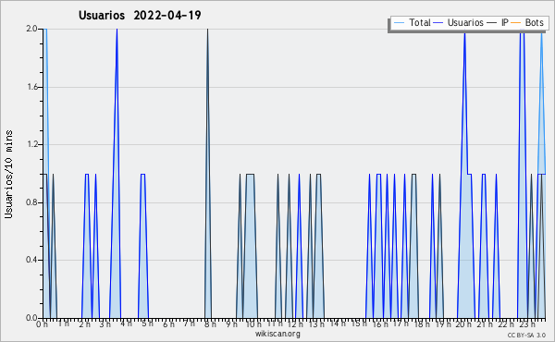Click the 0.8 y-axis value
This screenshot has height=342, width=555.
31,202
